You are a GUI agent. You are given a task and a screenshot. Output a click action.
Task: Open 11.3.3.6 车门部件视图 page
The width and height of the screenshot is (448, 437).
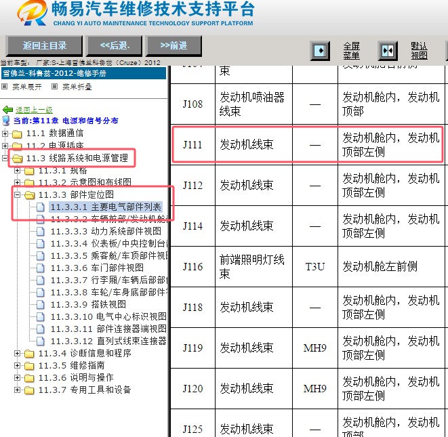[97, 268]
